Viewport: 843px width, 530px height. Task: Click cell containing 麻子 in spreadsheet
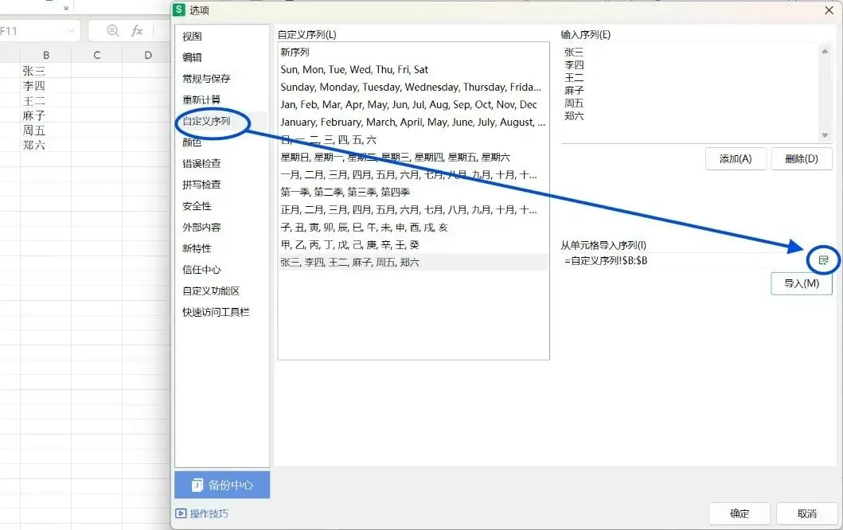[45, 115]
